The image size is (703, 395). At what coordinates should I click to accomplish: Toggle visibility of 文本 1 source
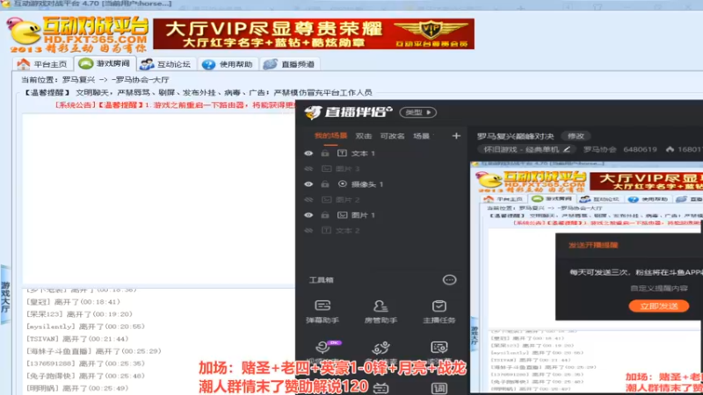click(308, 153)
